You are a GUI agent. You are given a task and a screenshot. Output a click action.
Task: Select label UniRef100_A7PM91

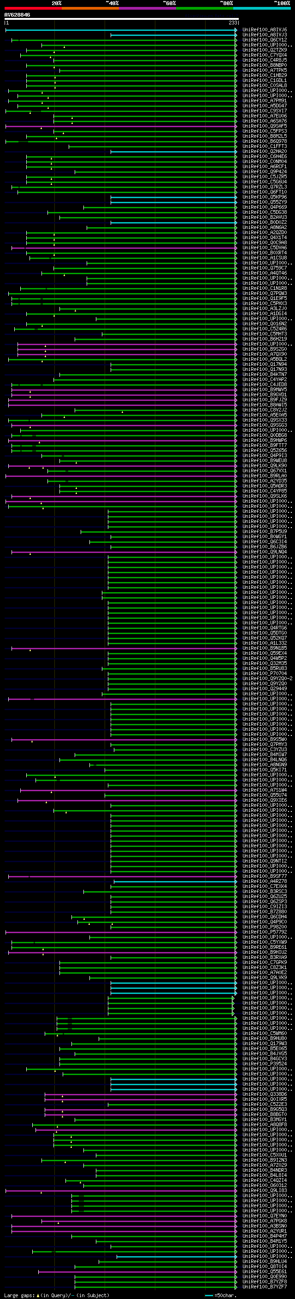pos(264,100)
